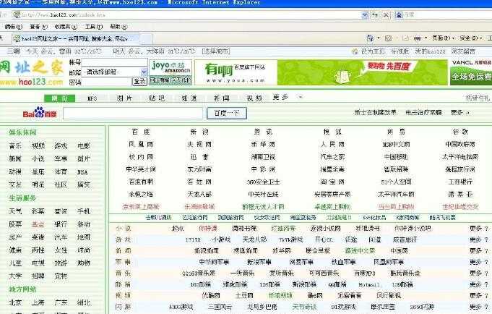
Task: Click the IE stop button icon
Action: (387, 14)
